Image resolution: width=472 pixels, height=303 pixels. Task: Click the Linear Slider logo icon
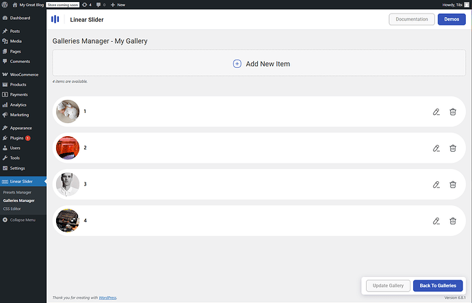[55, 19]
